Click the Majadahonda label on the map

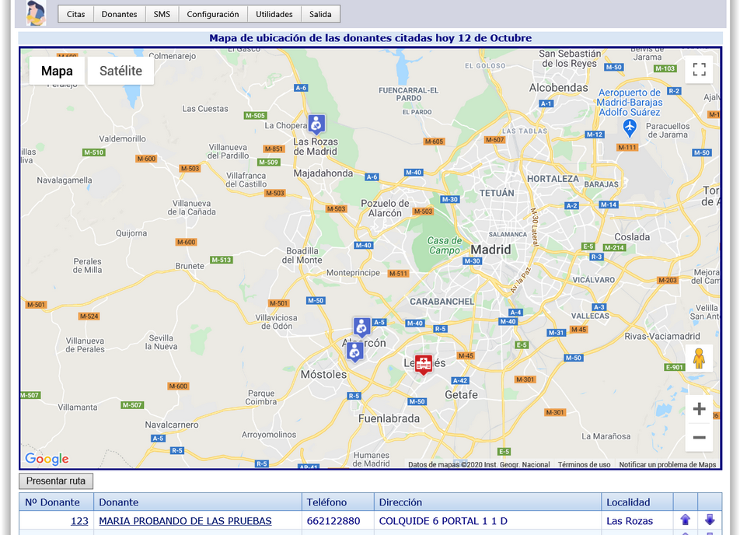323,173
